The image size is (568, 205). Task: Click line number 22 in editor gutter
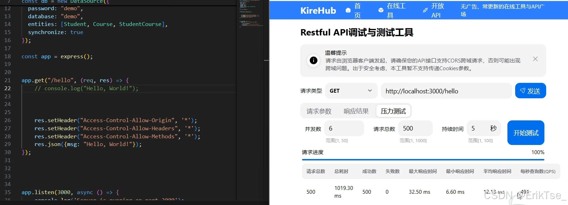(7, 88)
